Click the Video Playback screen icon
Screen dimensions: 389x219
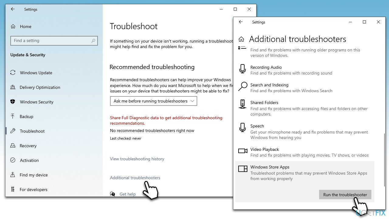point(242,151)
